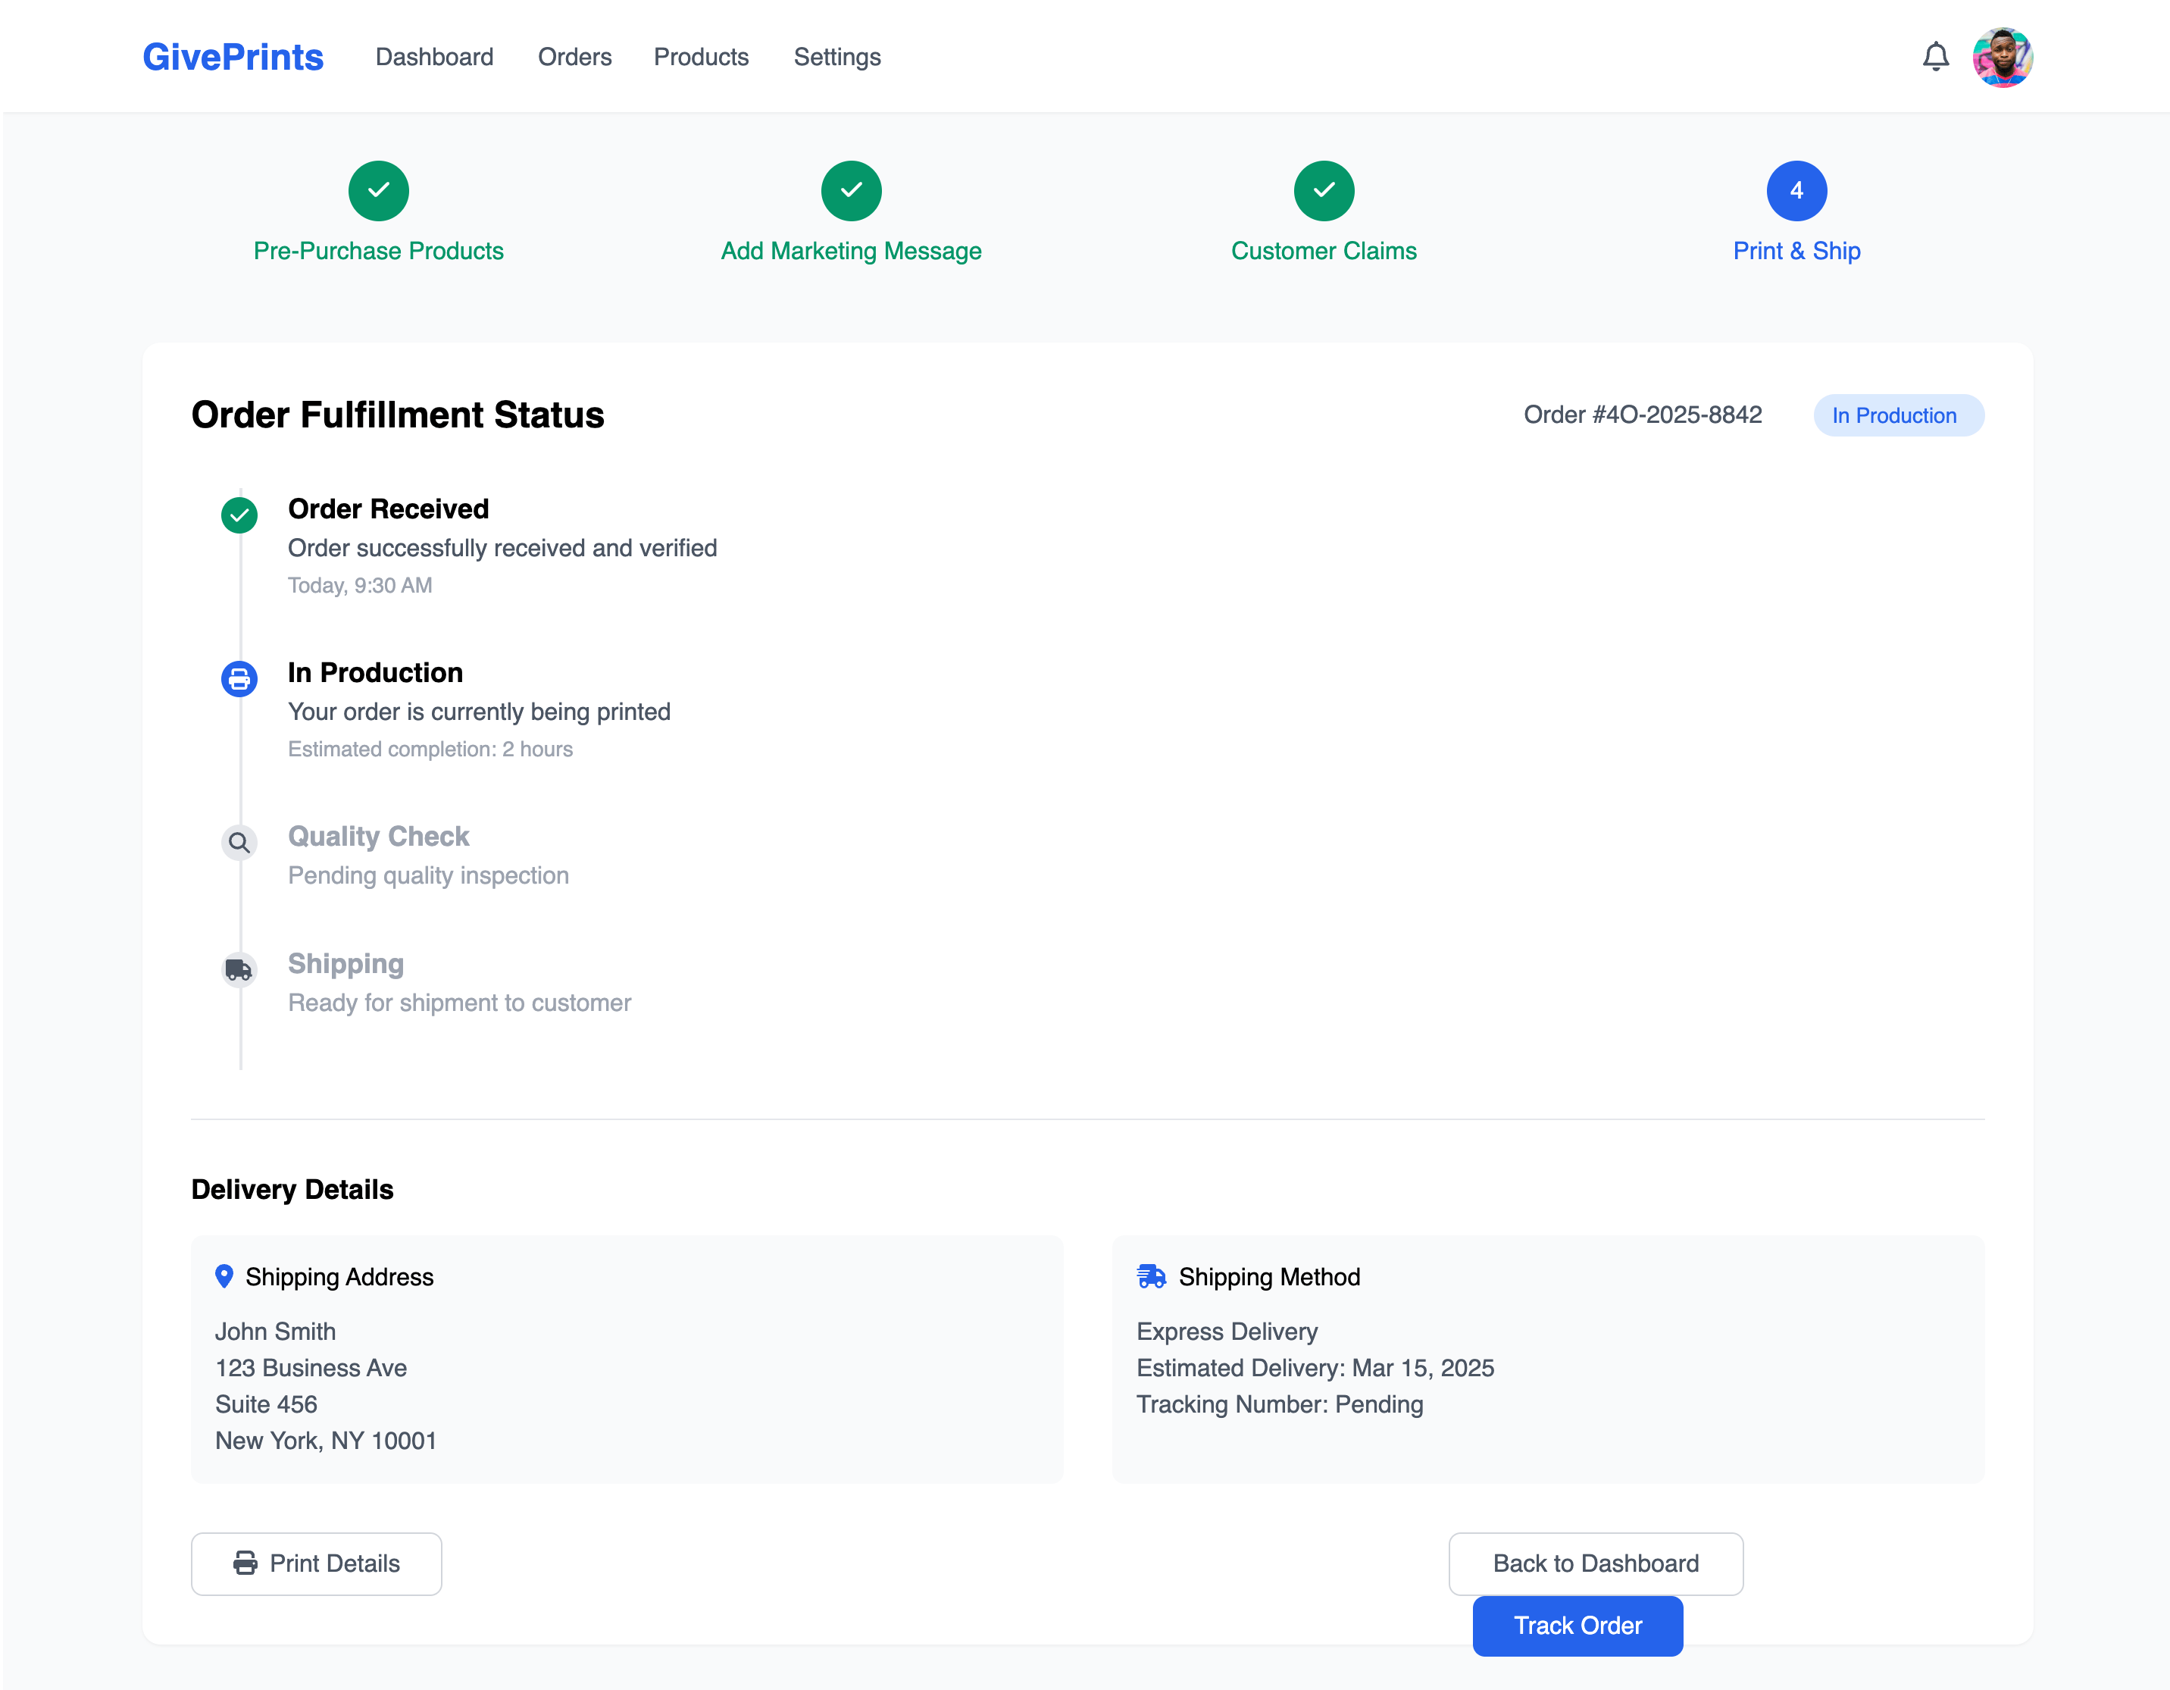
Task: Click the New York, NY 10001 line
Action: [326, 1441]
